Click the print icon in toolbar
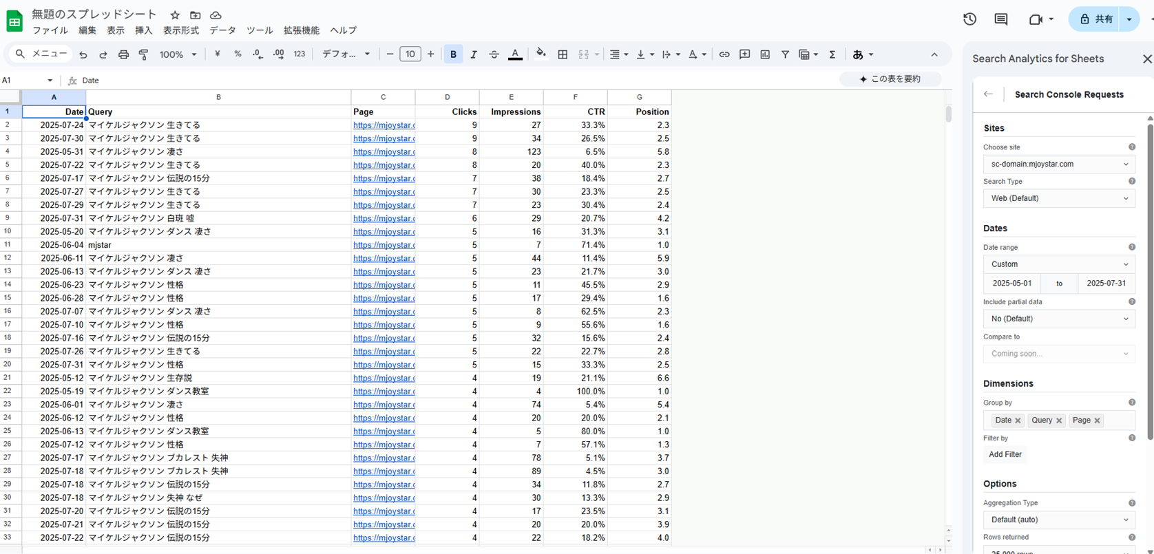Screen dimensions: 1154x554 (x=123, y=54)
